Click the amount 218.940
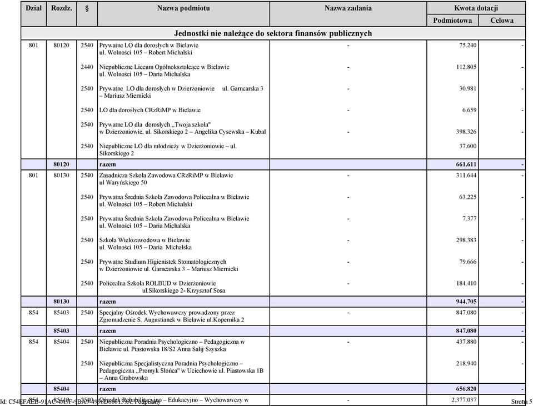Image resolution: width=533 pixels, height=406 pixels. (x=466, y=364)
